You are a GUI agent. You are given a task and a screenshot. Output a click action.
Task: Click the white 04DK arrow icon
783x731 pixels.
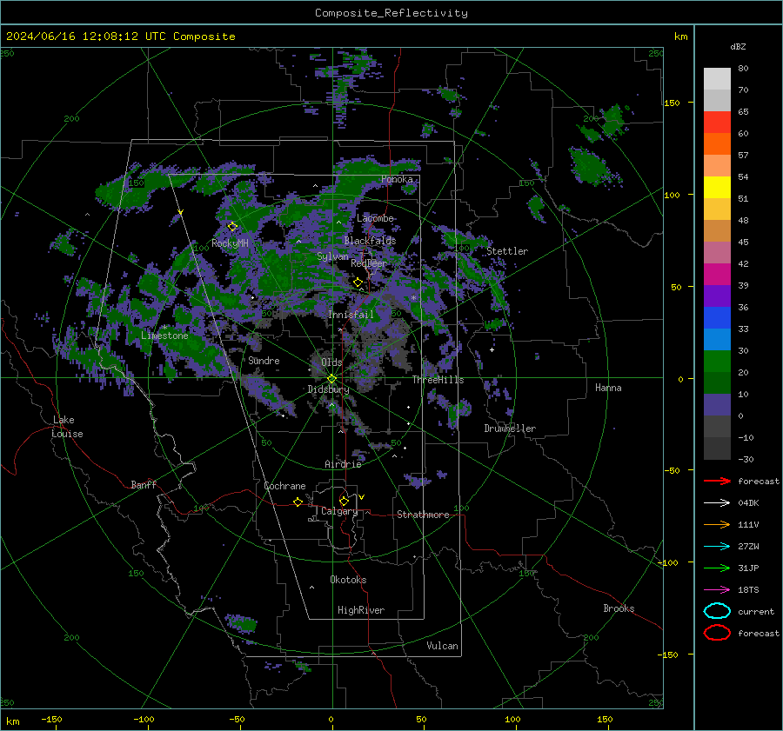pos(717,503)
